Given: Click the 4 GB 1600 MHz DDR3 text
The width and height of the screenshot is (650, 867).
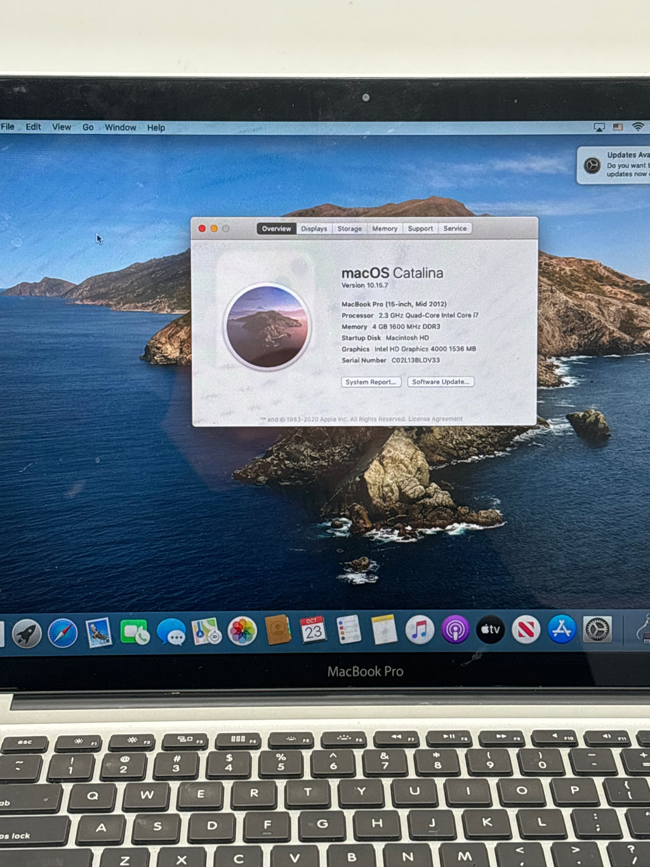Looking at the screenshot, I should (x=406, y=326).
